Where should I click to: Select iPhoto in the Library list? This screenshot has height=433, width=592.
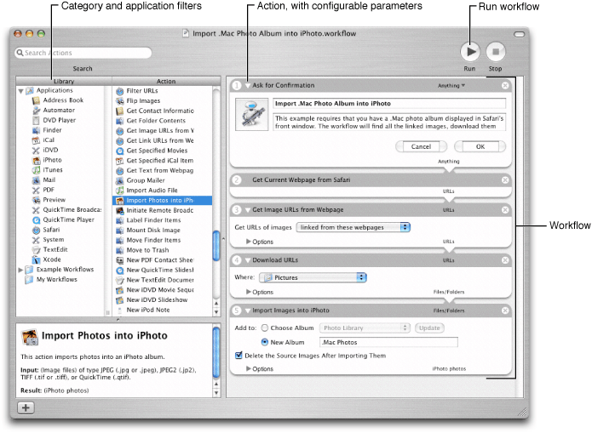(x=52, y=160)
